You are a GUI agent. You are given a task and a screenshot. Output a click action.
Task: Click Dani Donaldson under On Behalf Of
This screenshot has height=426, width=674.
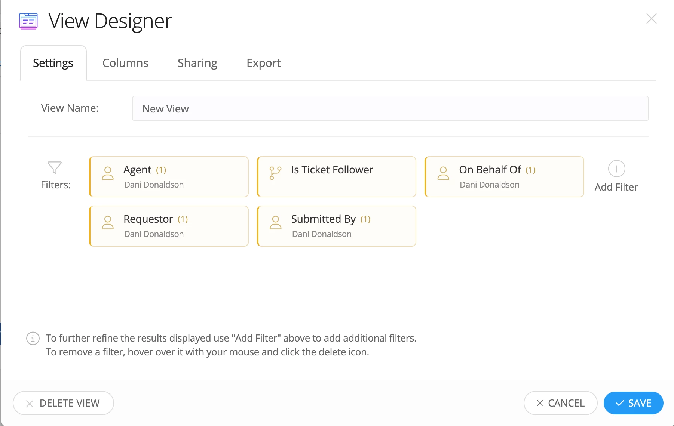pyautogui.click(x=489, y=185)
